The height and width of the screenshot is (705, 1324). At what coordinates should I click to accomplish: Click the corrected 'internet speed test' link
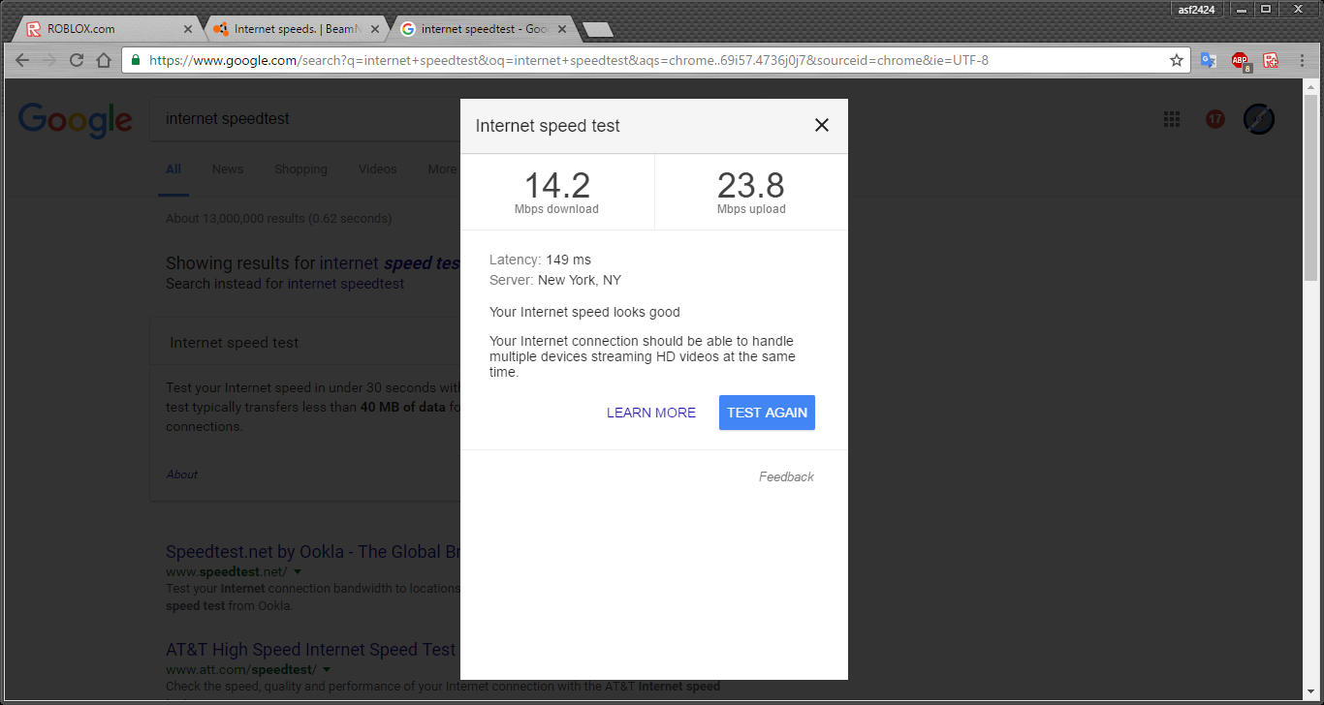click(x=390, y=263)
